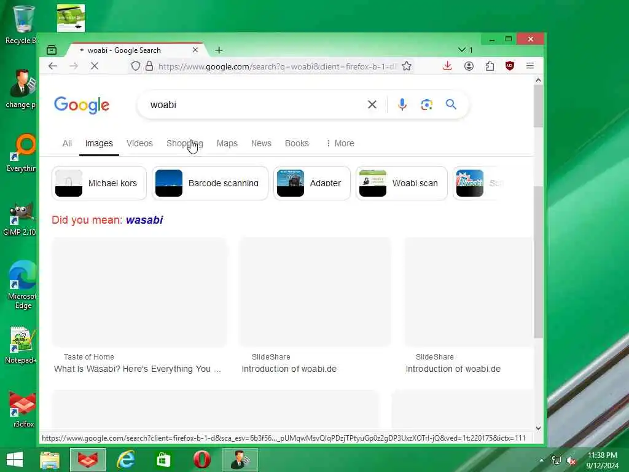Open the extensions puzzle icon
This screenshot has width=629, height=472.
pyautogui.click(x=490, y=66)
